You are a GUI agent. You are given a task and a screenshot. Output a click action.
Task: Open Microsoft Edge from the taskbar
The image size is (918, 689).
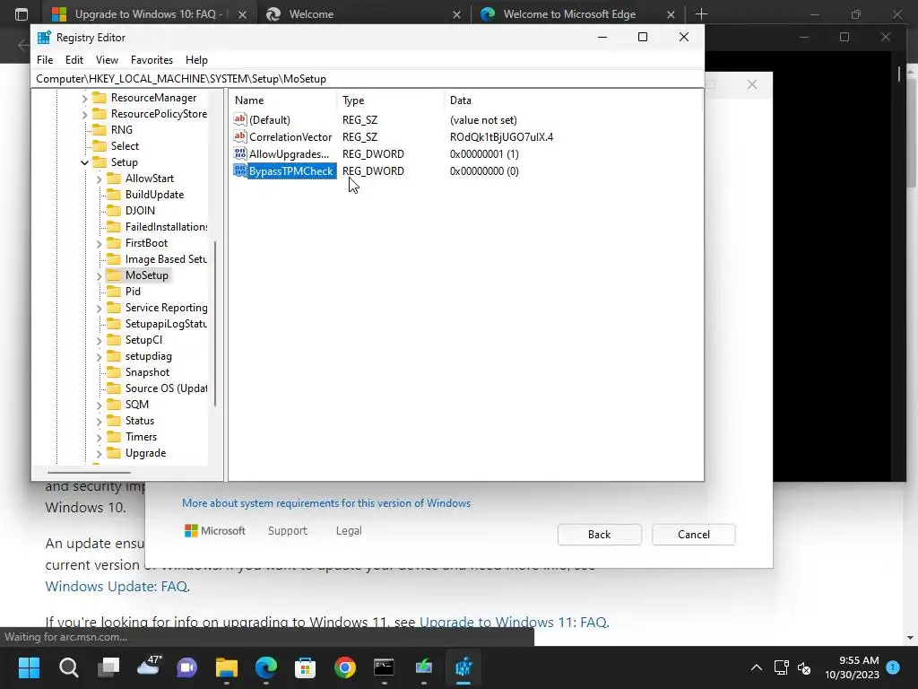click(266, 667)
